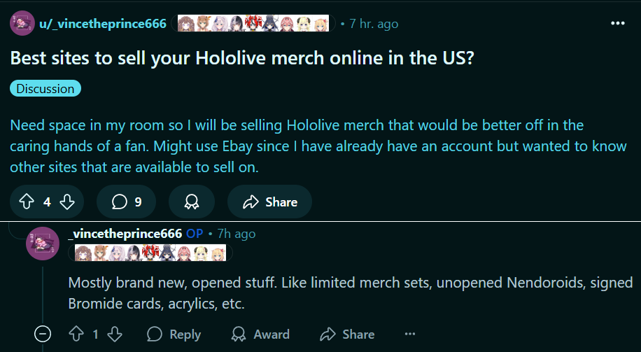Click the commenter's avatar image
641x352 pixels.
coord(42,243)
